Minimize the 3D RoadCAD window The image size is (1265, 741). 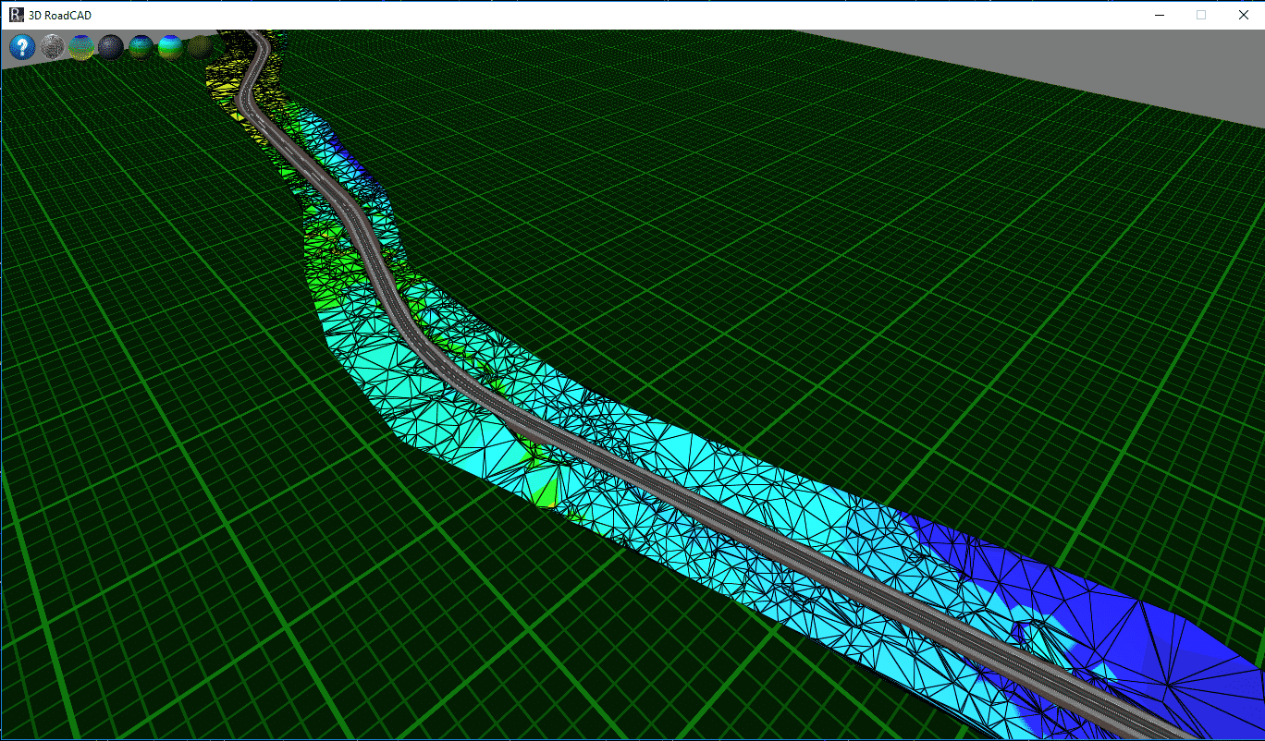pyautogui.click(x=1159, y=15)
